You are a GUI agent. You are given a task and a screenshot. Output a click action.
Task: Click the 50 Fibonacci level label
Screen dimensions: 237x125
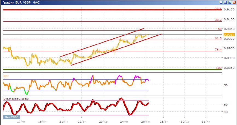[x=220, y=29]
